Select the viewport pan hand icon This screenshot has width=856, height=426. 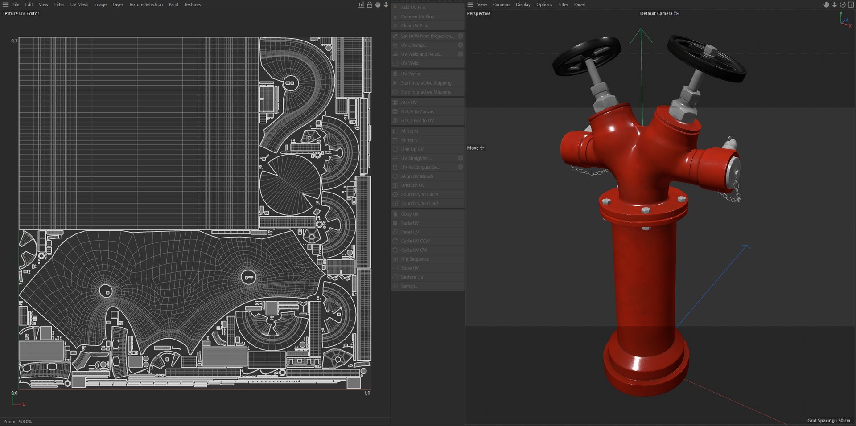pyautogui.click(x=826, y=4)
